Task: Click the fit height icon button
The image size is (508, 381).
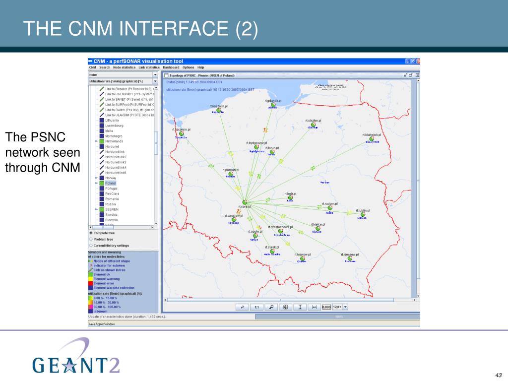Action: (x=300, y=307)
